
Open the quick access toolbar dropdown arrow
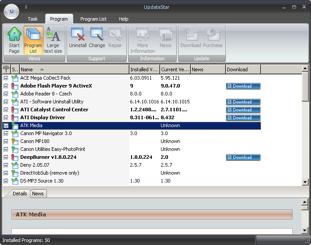pos(26,7)
